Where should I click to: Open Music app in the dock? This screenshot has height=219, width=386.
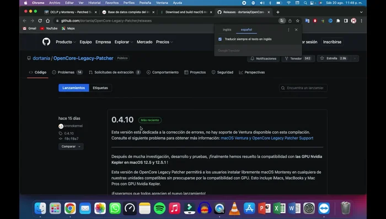pos(175,209)
